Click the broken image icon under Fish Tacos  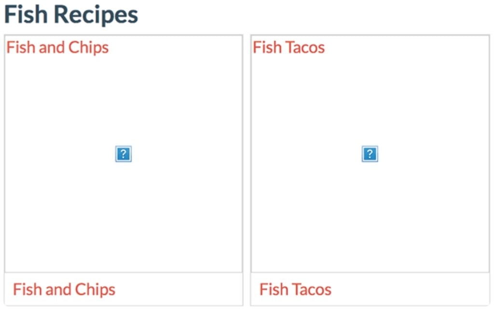tap(370, 154)
